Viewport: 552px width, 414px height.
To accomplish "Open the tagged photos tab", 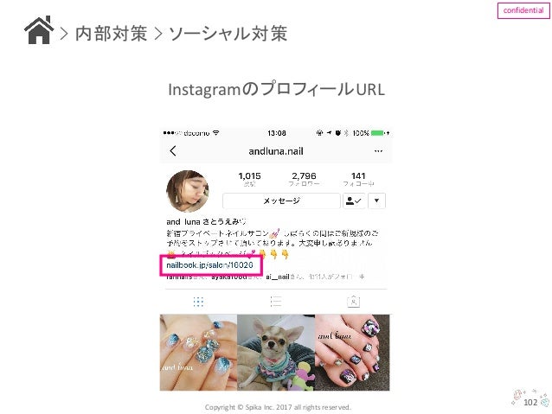I will click(x=353, y=302).
